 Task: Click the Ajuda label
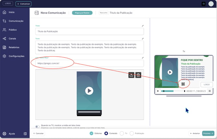pos(12,134)
